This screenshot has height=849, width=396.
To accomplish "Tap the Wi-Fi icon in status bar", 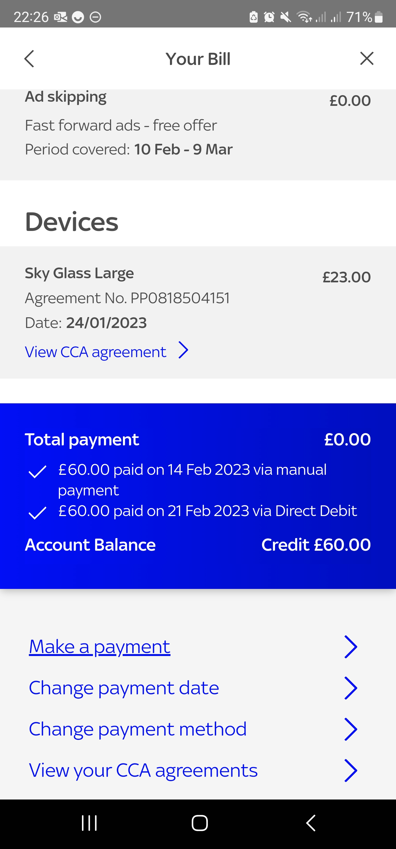I will (304, 17).
